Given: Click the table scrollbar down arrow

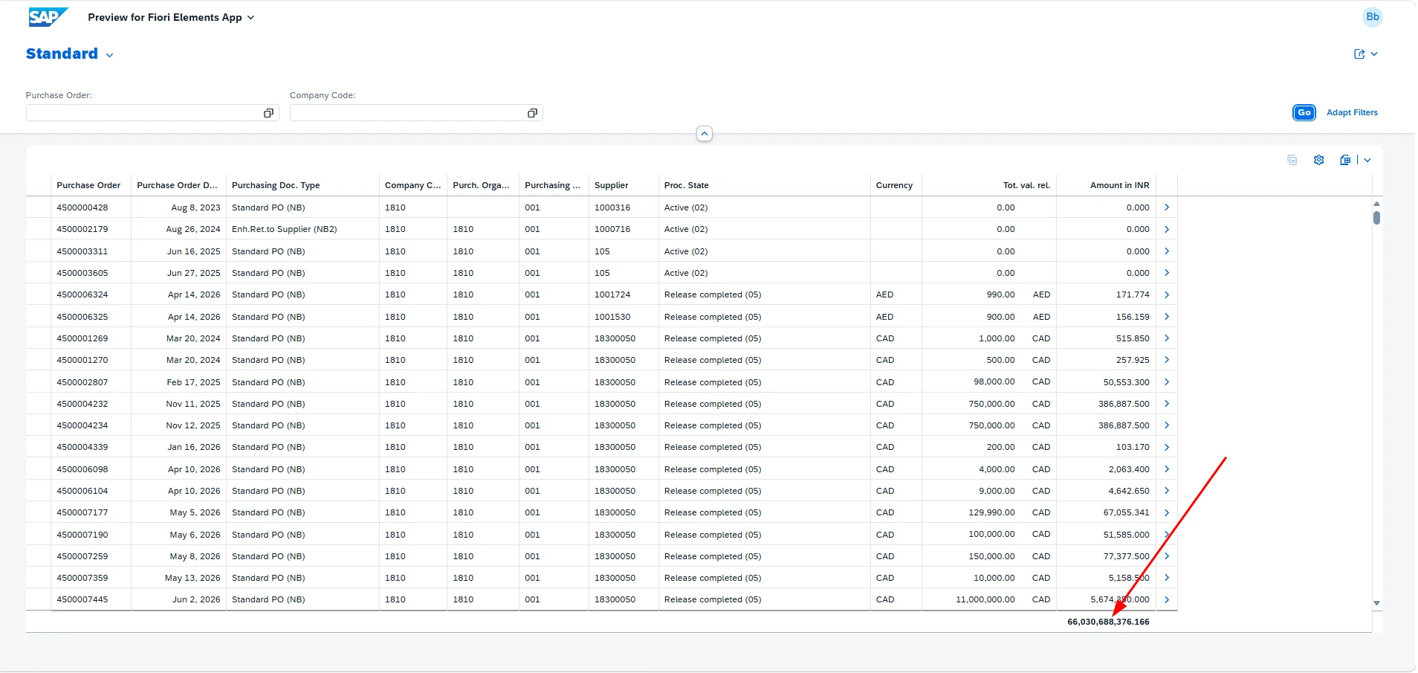Looking at the screenshot, I should [1376, 603].
